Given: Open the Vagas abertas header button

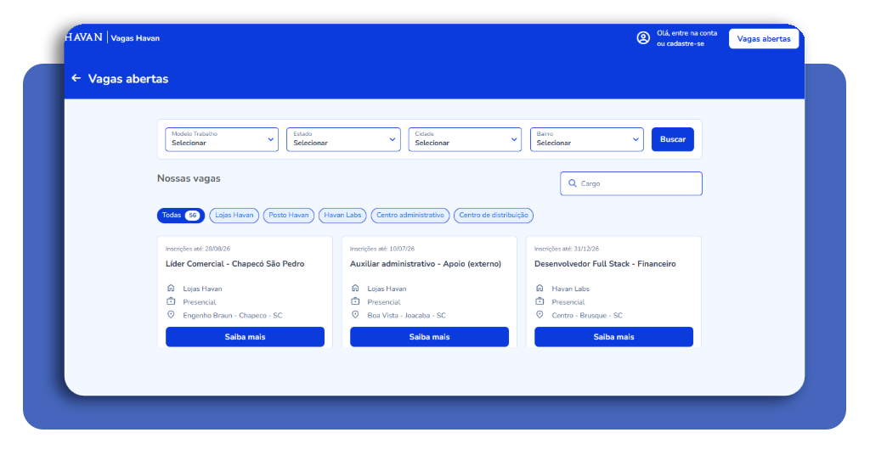Looking at the screenshot, I should [x=764, y=39].
